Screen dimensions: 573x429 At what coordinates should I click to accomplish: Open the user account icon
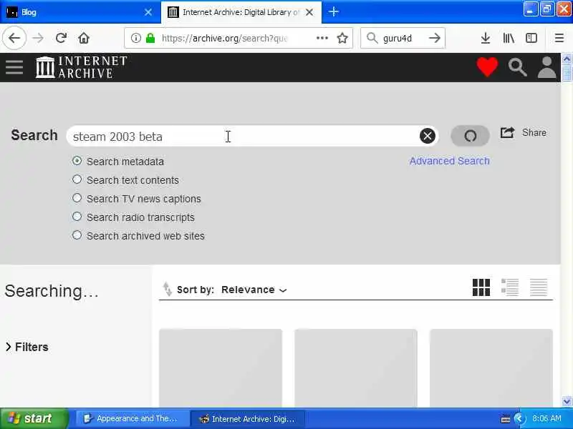[546, 67]
